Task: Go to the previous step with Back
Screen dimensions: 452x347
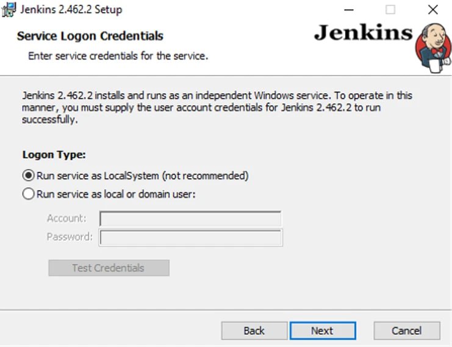Action: (254, 331)
